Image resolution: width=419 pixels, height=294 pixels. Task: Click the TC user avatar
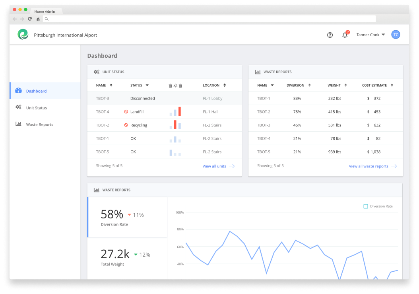(396, 35)
